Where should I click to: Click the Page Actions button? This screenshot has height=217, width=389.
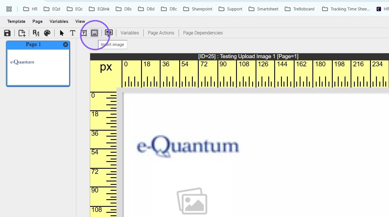pos(161,33)
